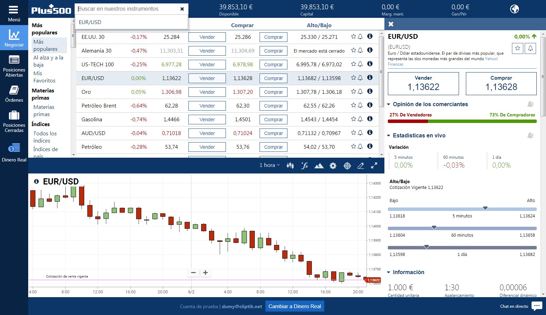Screen dimensions: 546x315
Task: Set price alert bell for US-TECH 100
Action: pyautogui.click(x=360, y=64)
